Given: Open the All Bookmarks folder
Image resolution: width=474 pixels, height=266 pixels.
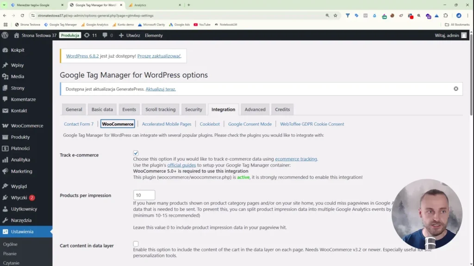Looking at the screenshot, I should pos(457,24).
